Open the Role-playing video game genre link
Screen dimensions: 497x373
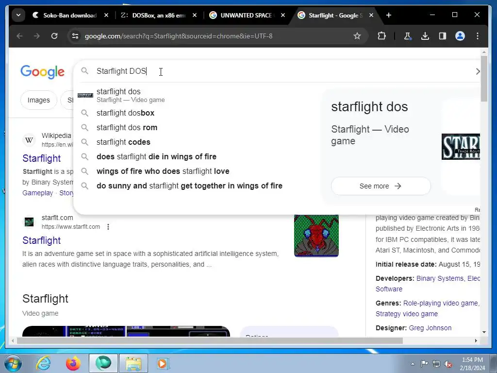[x=441, y=303]
